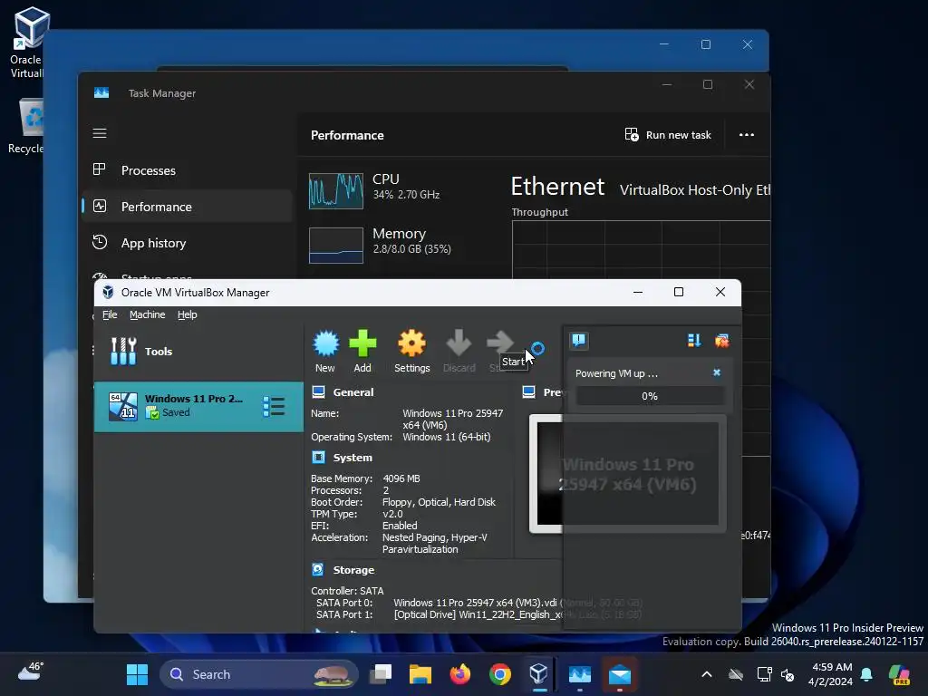This screenshot has height=696, width=928.
Task: Click the network status tray icon
Action: (x=764, y=674)
